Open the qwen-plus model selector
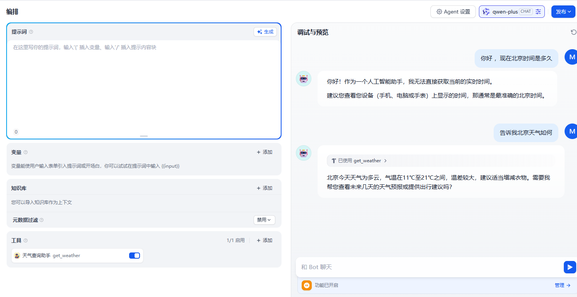Viewport: 577px width, 297px height. click(505, 12)
